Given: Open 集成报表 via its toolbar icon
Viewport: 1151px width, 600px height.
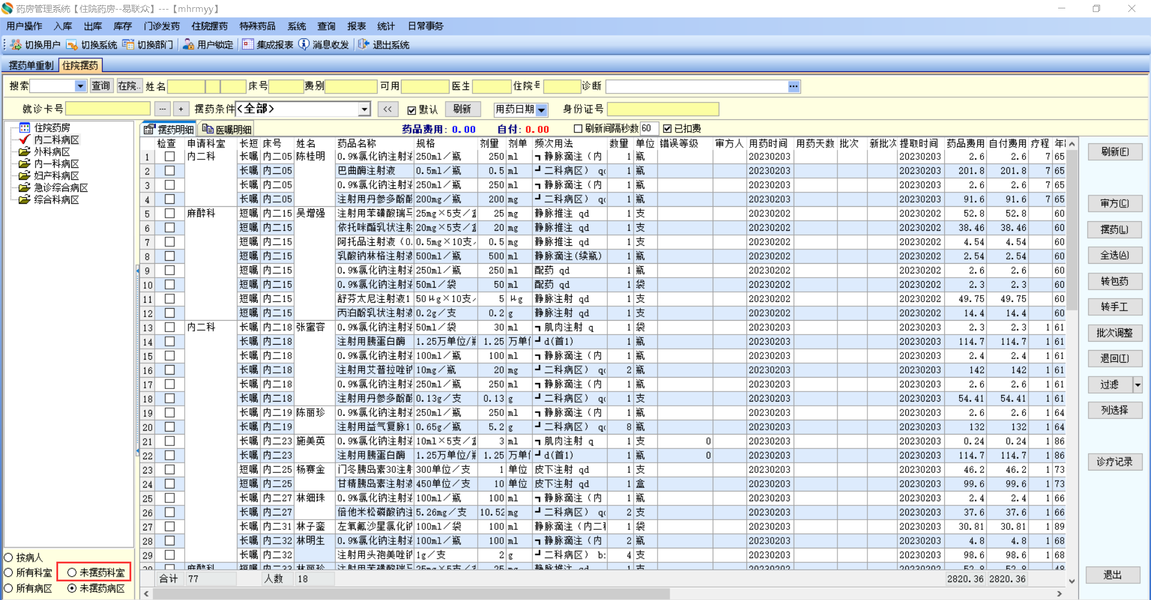Looking at the screenshot, I should (248, 45).
